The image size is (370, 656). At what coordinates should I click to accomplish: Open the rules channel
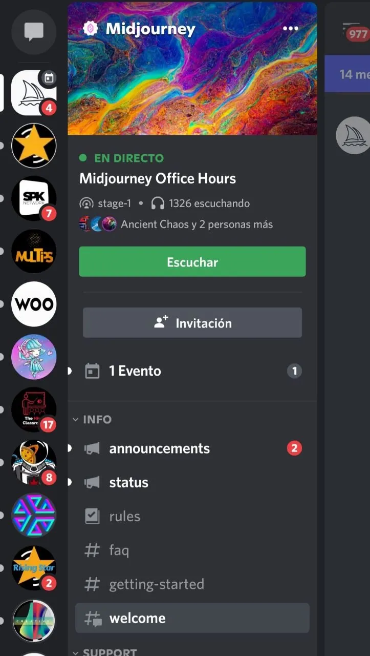click(x=192, y=516)
